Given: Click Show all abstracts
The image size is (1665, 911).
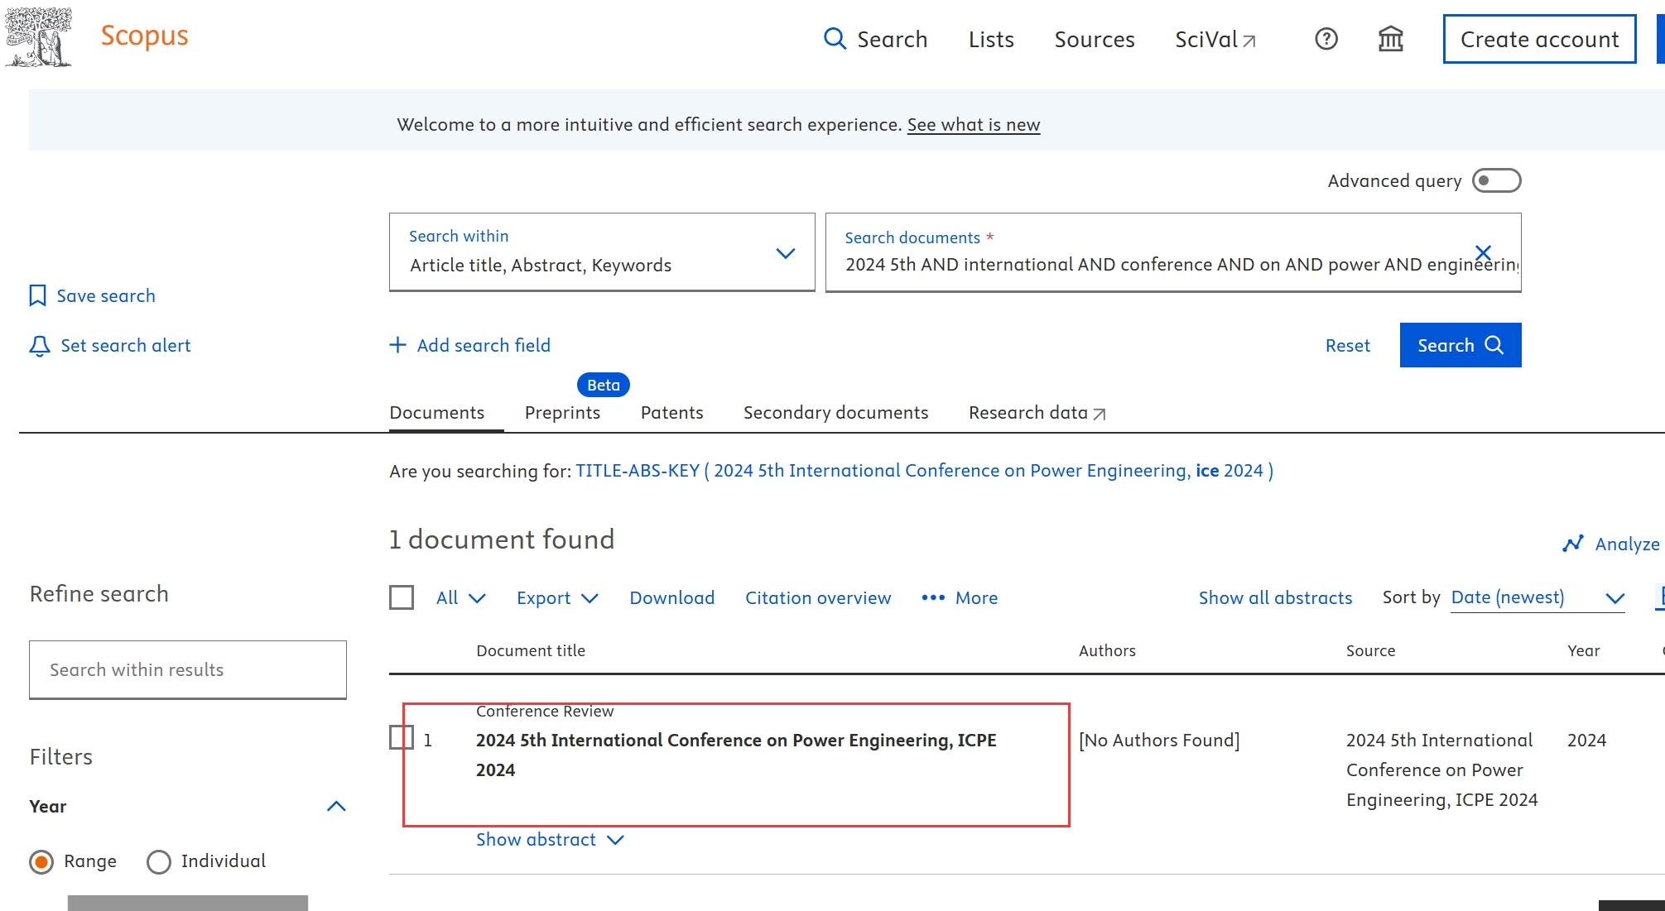Looking at the screenshot, I should [x=1276, y=597].
